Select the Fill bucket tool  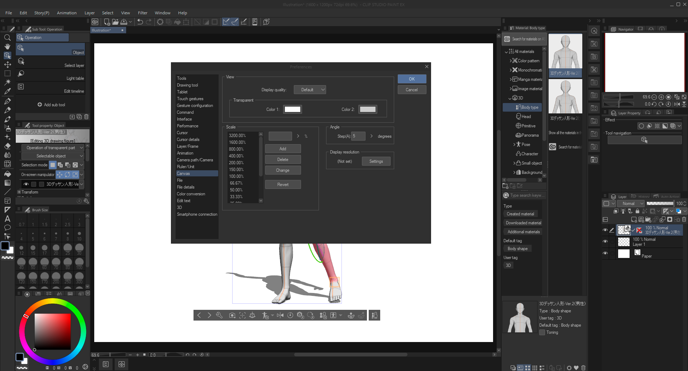click(x=7, y=174)
